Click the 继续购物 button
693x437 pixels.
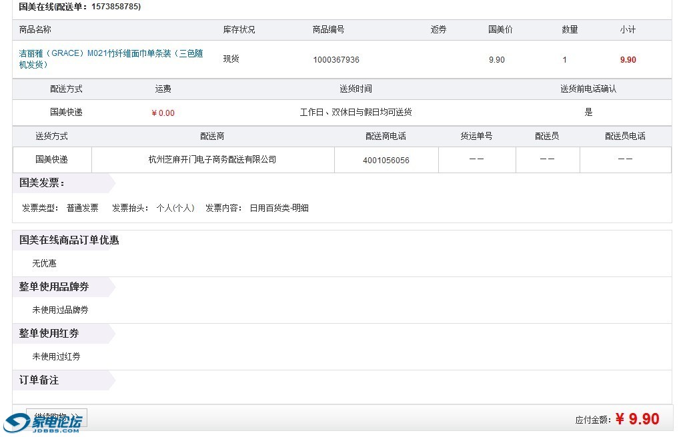pyautogui.click(x=57, y=418)
